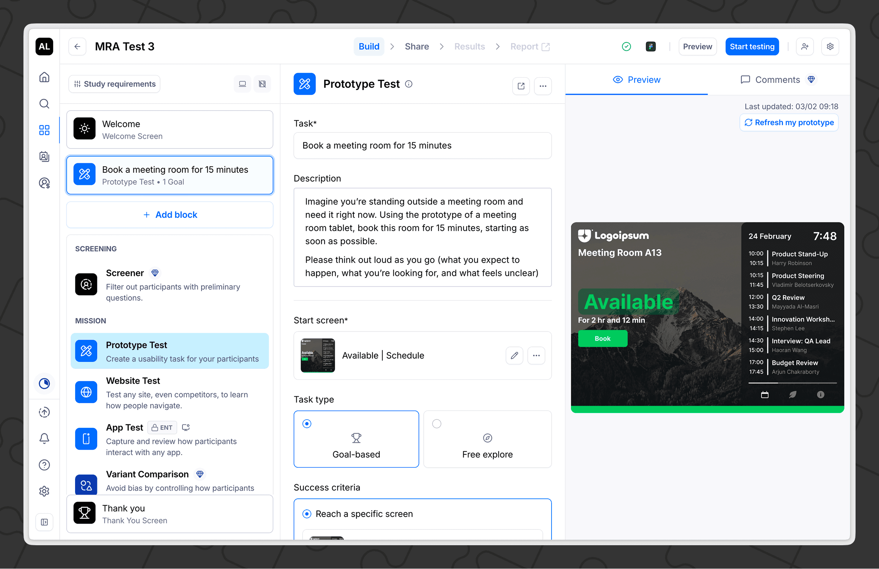The height and width of the screenshot is (569, 879).
Task: Click the device icon next to ENT badge
Action: pyautogui.click(x=186, y=427)
